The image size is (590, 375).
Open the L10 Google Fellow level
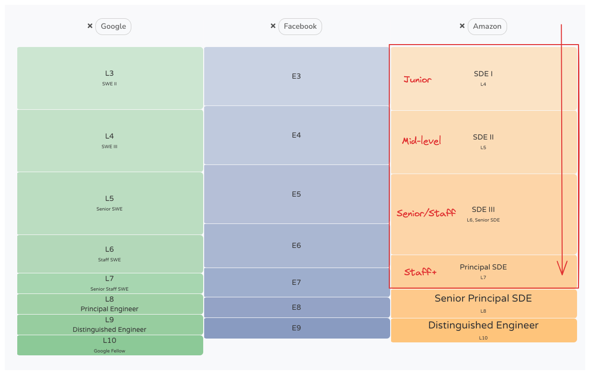pyautogui.click(x=110, y=345)
